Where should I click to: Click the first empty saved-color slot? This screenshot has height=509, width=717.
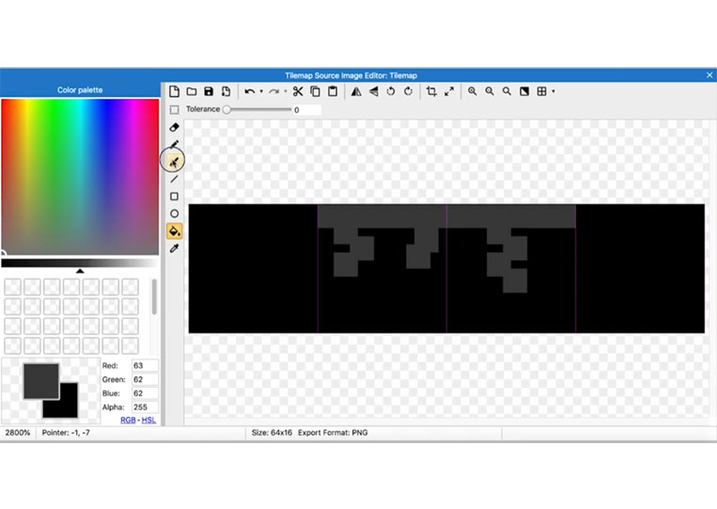pyautogui.click(x=12, y=287)
